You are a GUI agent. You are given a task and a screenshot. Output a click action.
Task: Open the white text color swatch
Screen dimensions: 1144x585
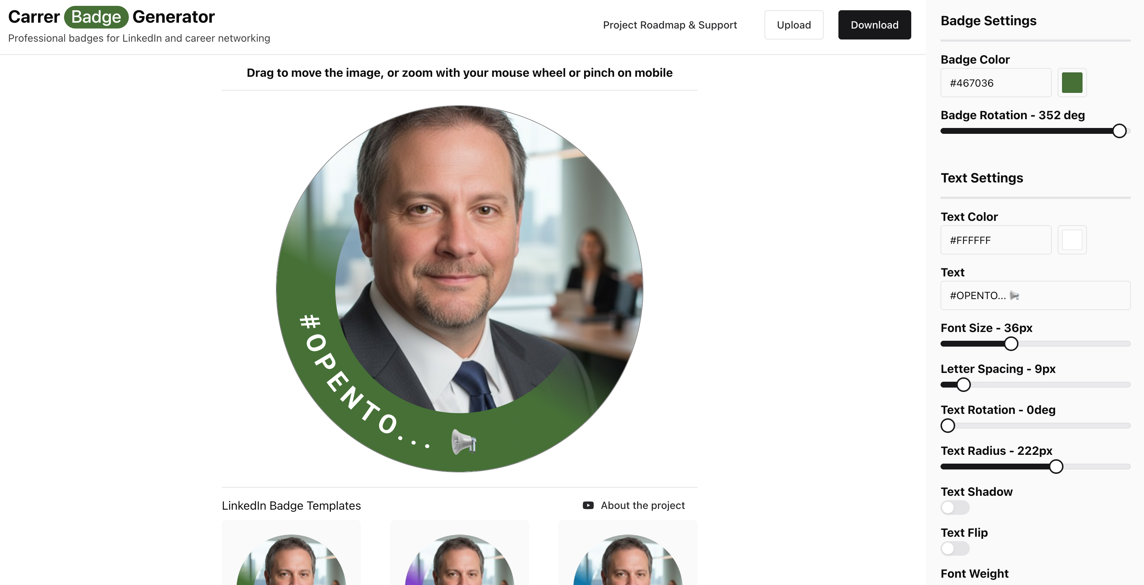tap(1072, 240)
